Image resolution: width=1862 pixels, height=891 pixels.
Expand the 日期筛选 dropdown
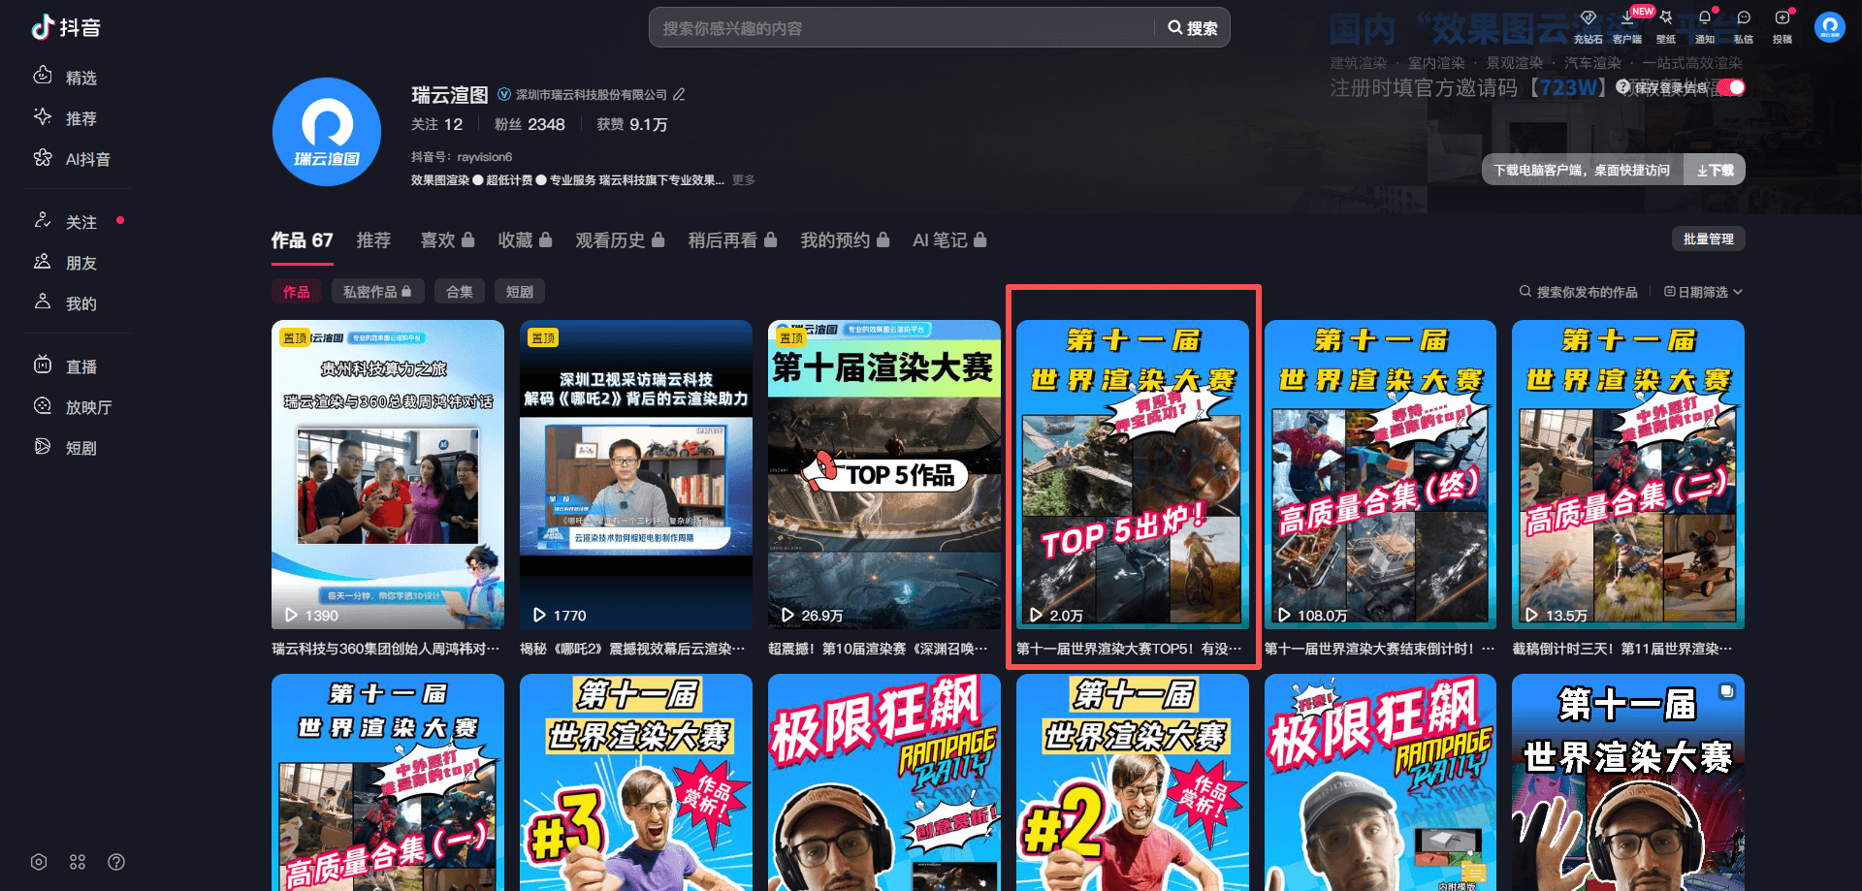[1704, 292]
